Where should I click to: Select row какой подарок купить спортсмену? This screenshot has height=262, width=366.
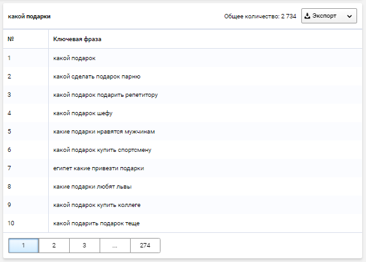[x=183, y=150]
